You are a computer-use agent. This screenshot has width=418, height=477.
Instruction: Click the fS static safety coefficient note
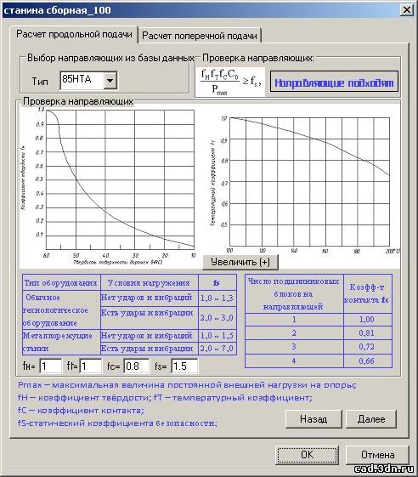[117, 423]
